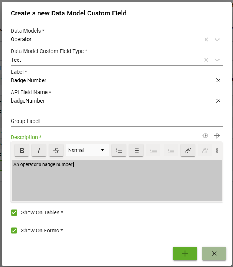Clear the badgeNumber API field name
Viewport: 233px width, 267px height.
click(x=218, y=101)
